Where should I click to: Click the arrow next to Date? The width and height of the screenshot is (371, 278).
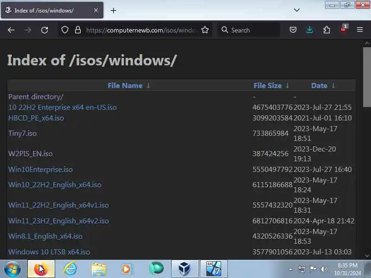tap(333, 85)
